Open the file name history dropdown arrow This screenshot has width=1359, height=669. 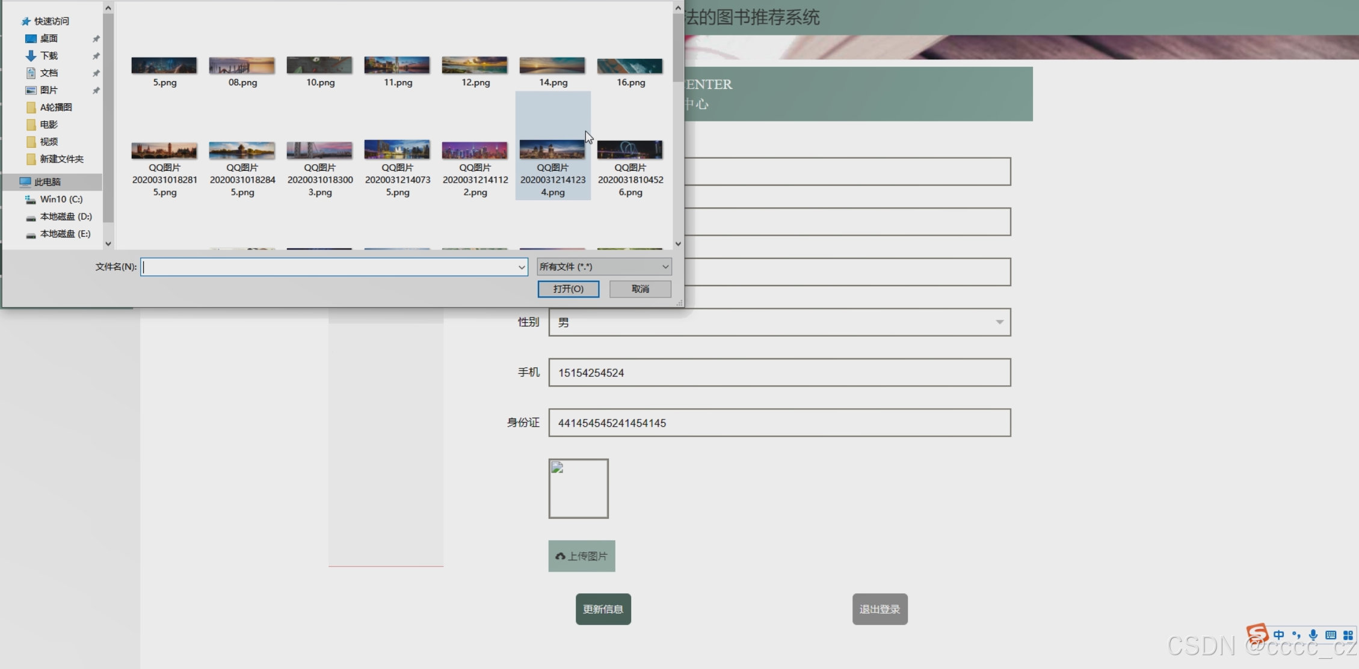point(522,267)
